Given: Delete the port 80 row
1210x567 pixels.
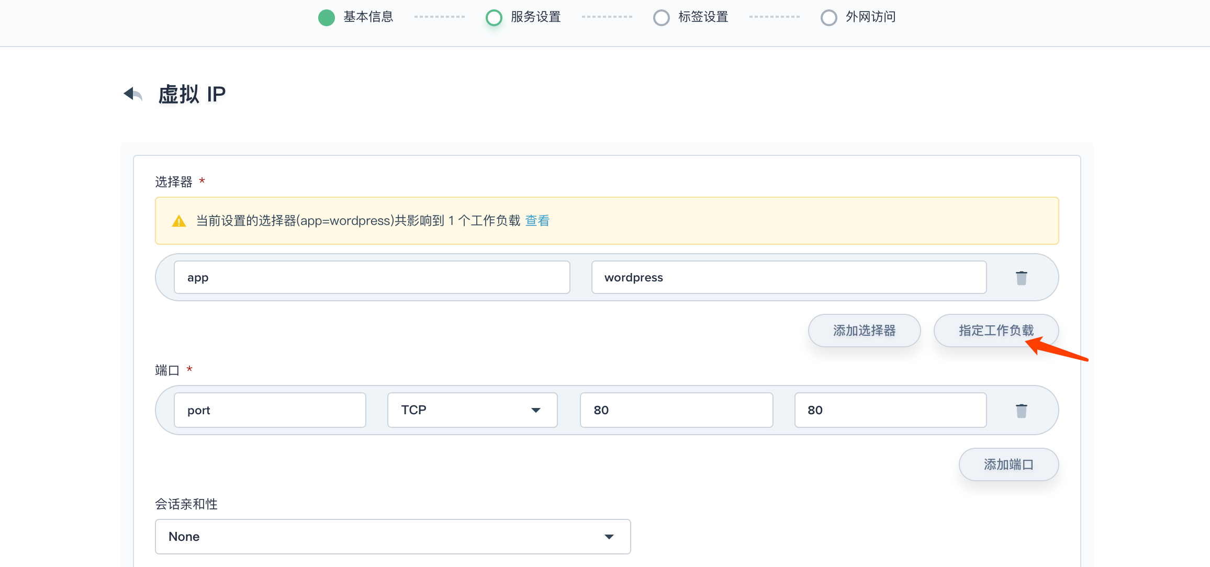Looking at the screenshot, I should [x=1021, y=411].
